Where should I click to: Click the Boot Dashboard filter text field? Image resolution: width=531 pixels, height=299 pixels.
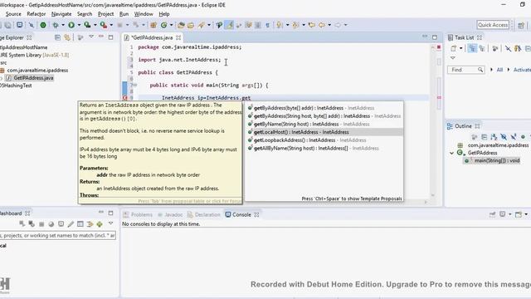coord(57,235)
